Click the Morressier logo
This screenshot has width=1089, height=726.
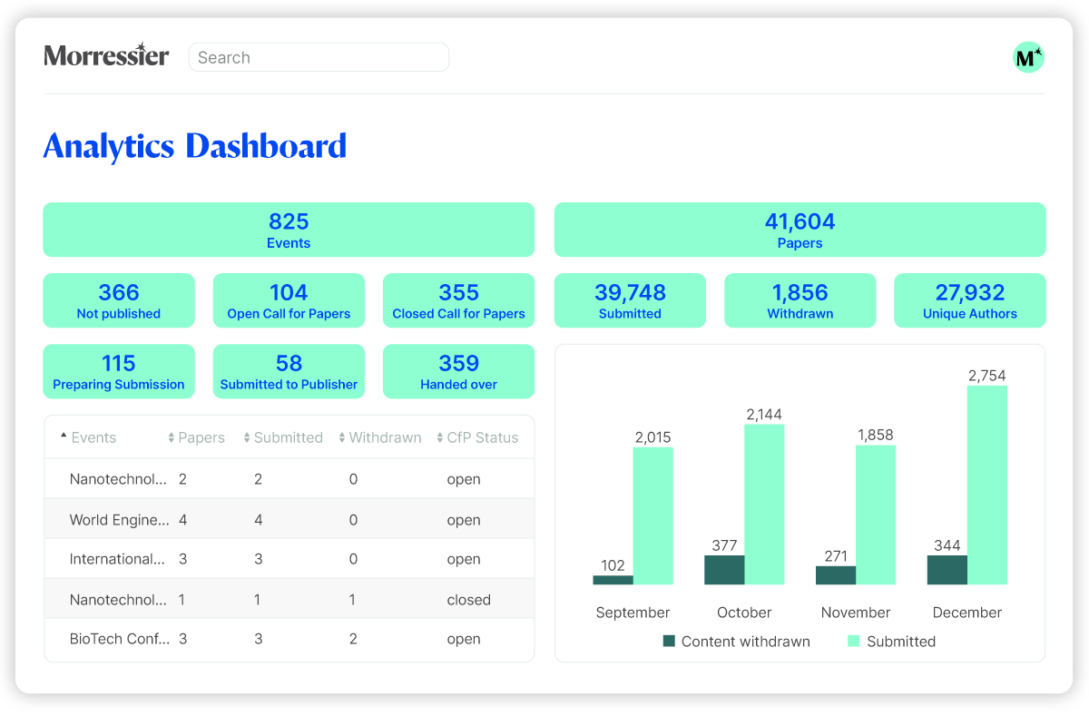coord(106,56)
